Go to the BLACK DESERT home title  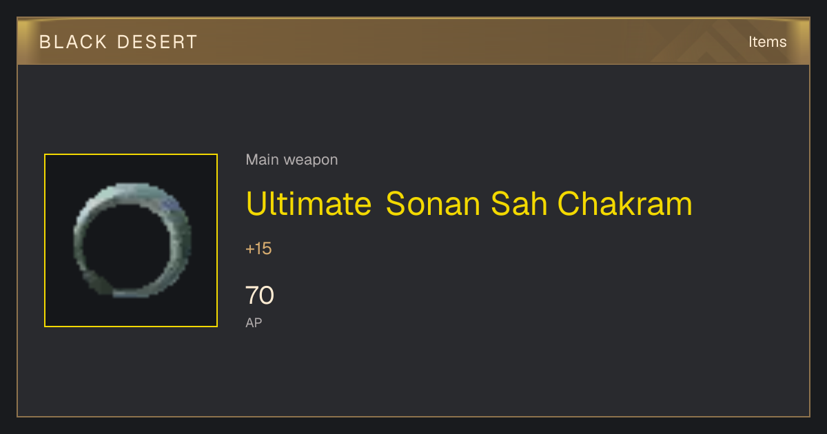pyautogui.click(x=119, y=42)
